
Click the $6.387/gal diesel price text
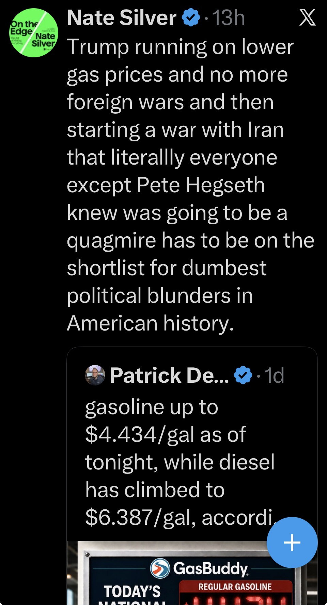[x=140, y=518]
